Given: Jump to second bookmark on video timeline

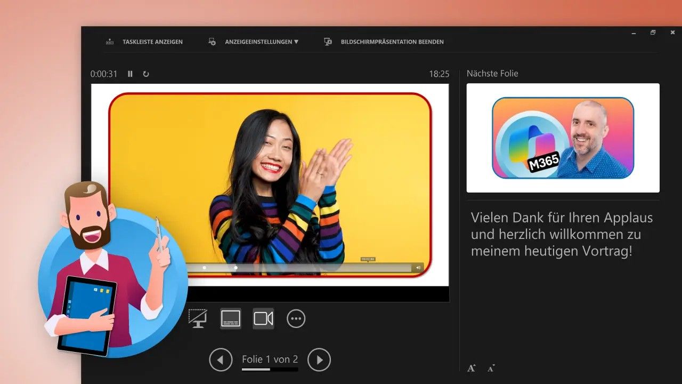Looking at the screenshot, I should point(236,268).
